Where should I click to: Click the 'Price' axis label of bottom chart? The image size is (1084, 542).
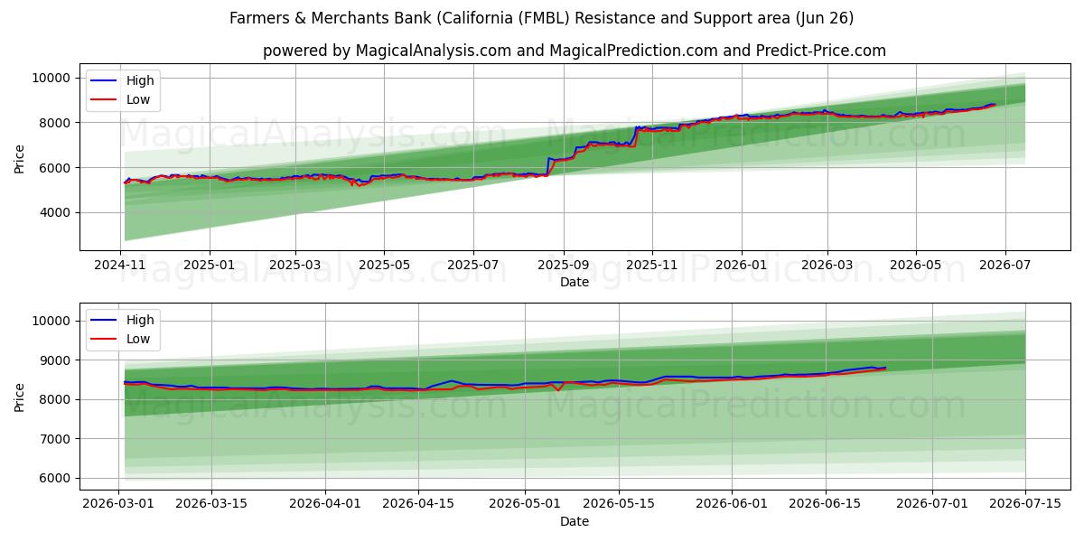click(x=20, y=397)
